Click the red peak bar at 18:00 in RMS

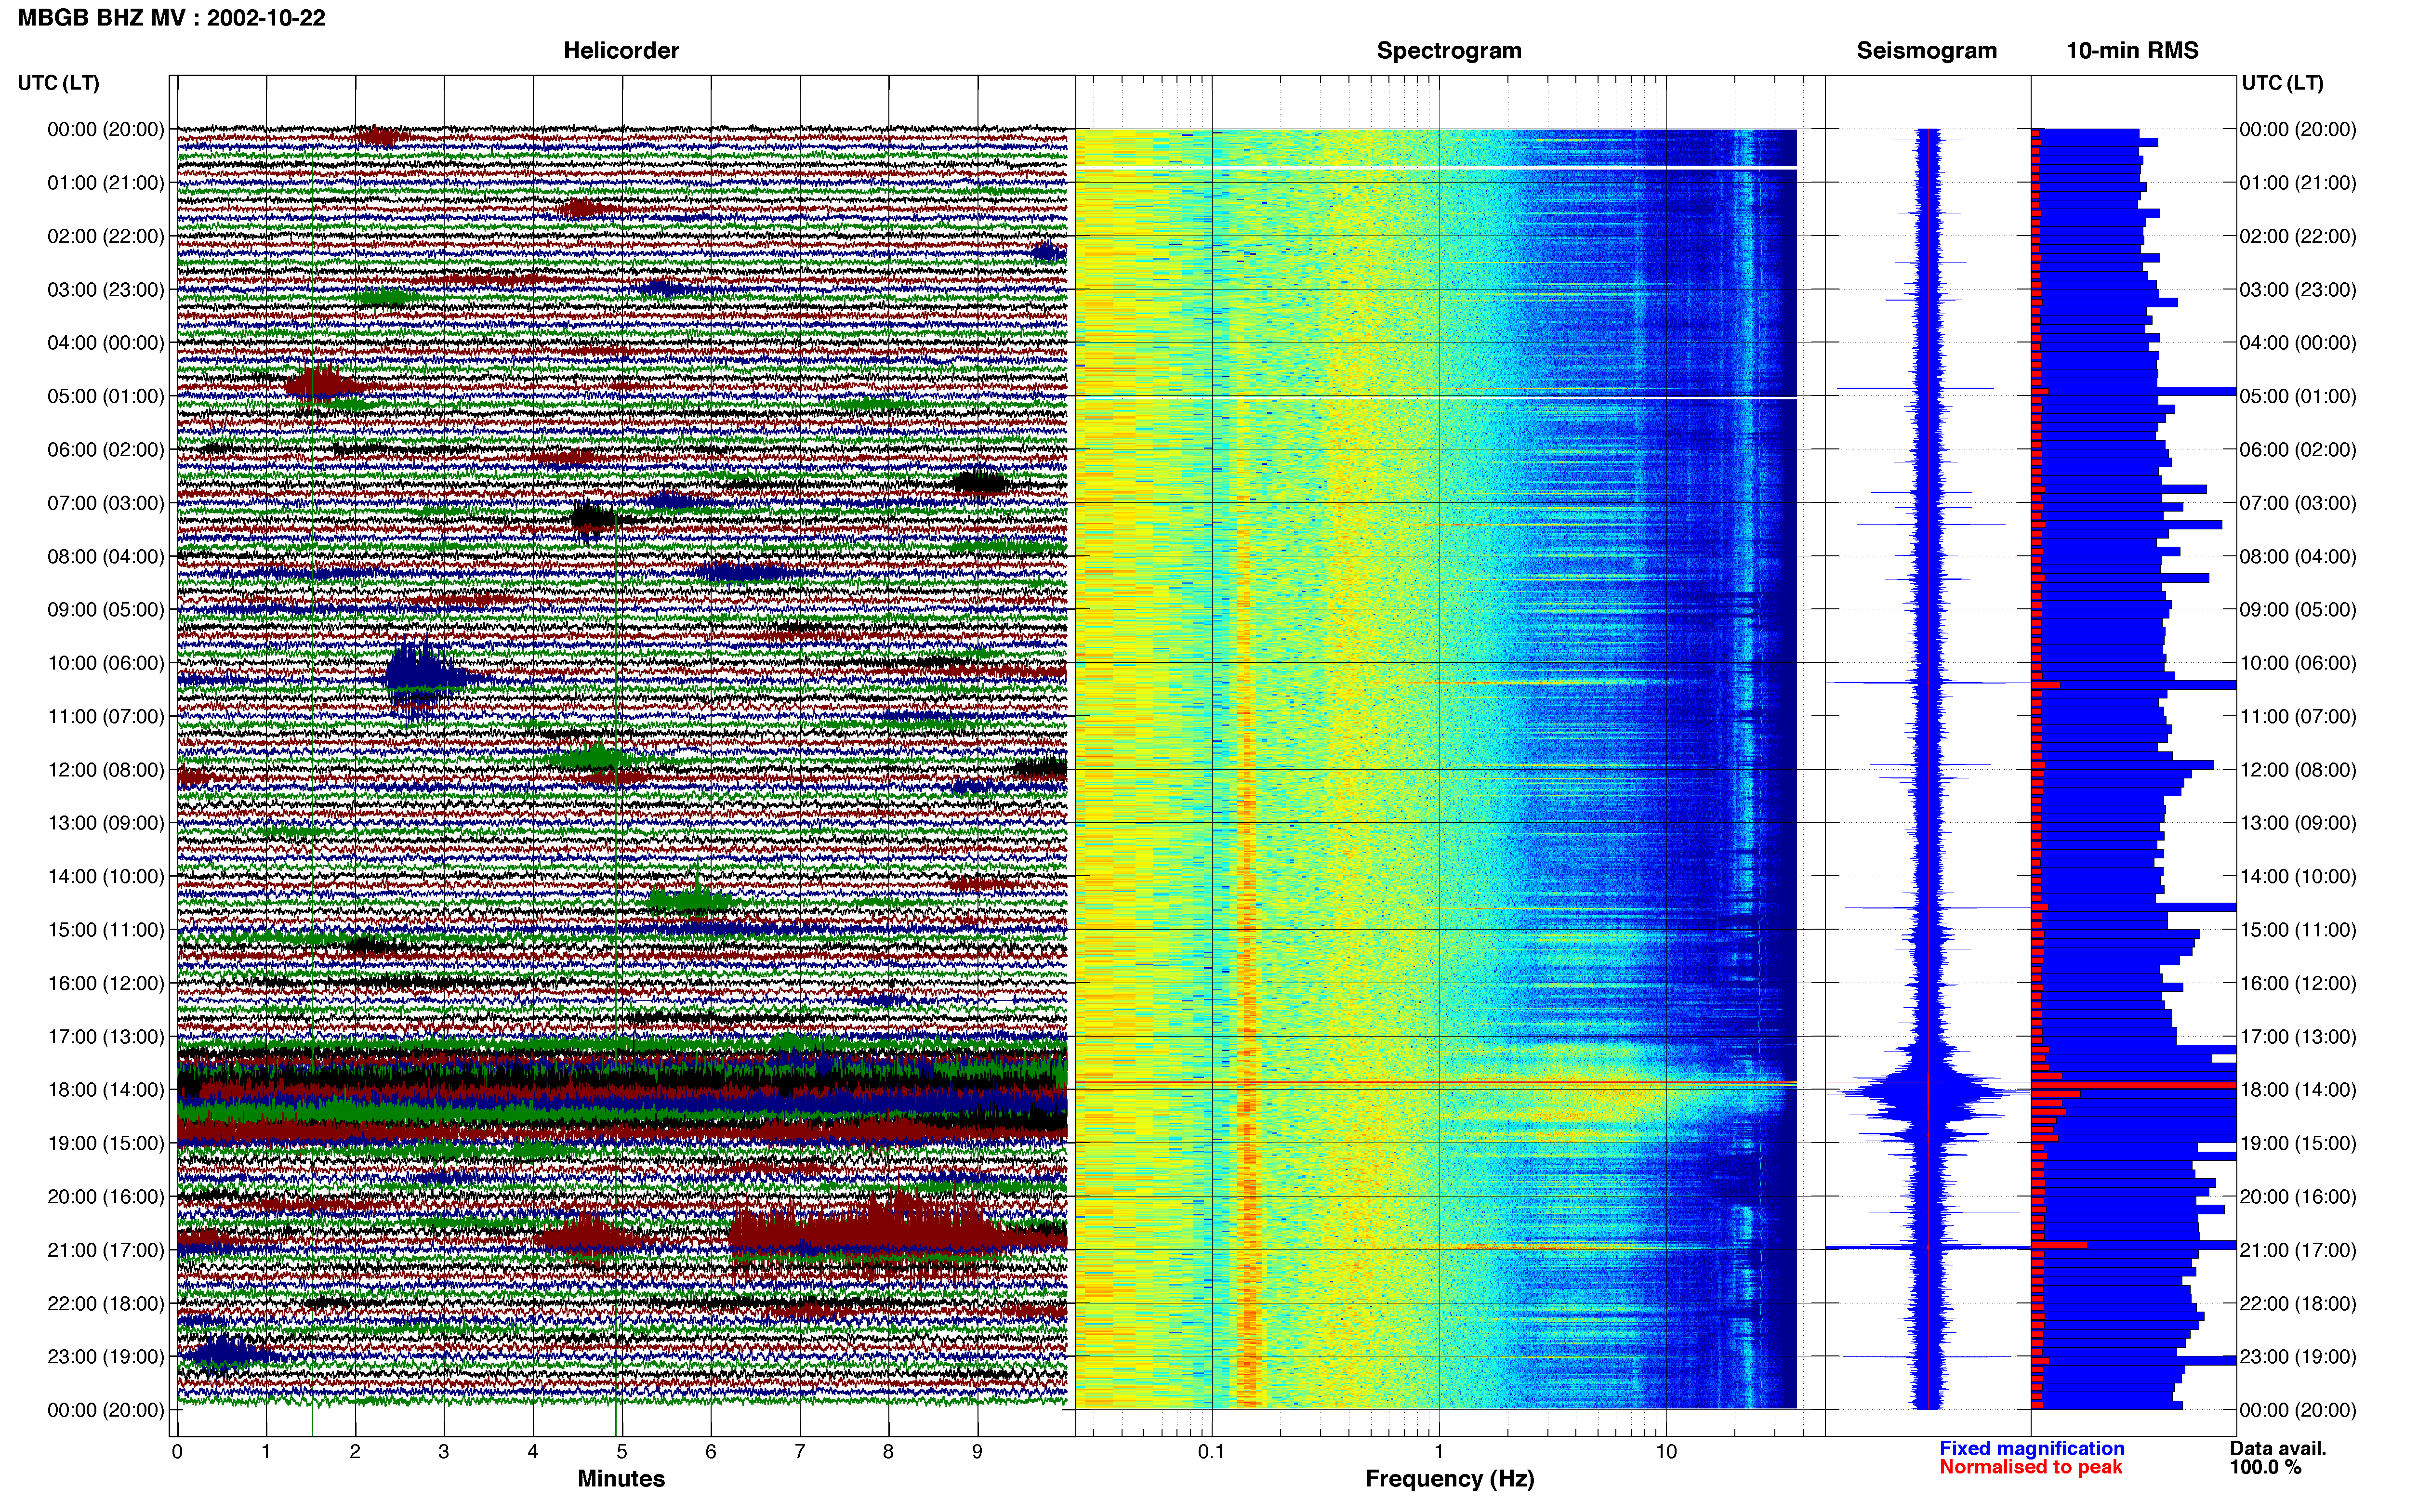tap(2134, 1085)
